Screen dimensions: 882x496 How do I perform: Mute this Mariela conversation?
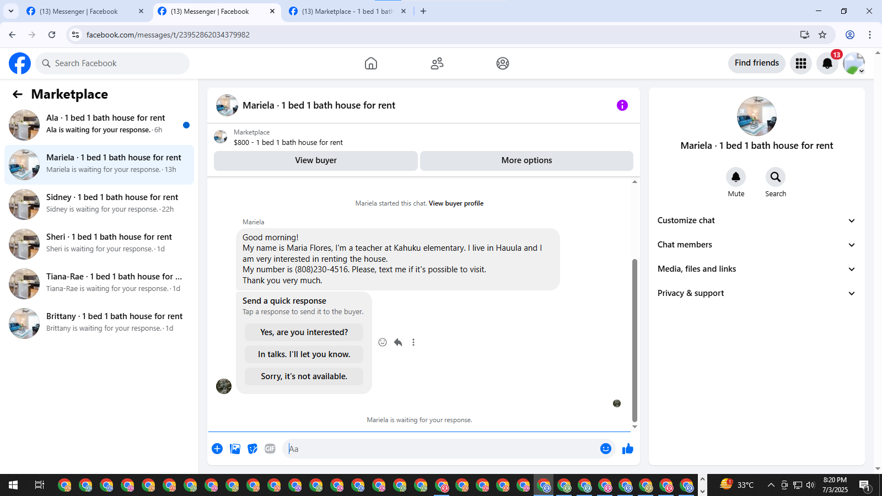(x=736, y=177)
